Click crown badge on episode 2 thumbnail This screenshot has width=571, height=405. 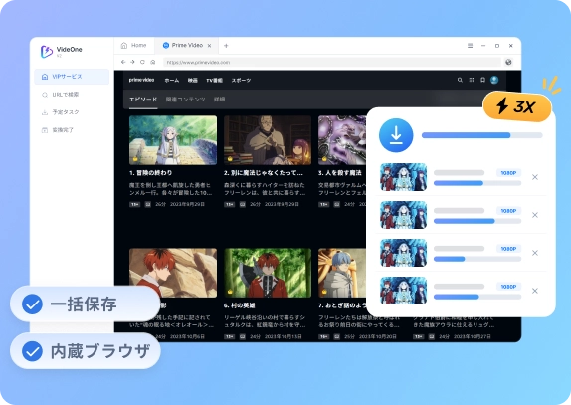tap(230, 159)
